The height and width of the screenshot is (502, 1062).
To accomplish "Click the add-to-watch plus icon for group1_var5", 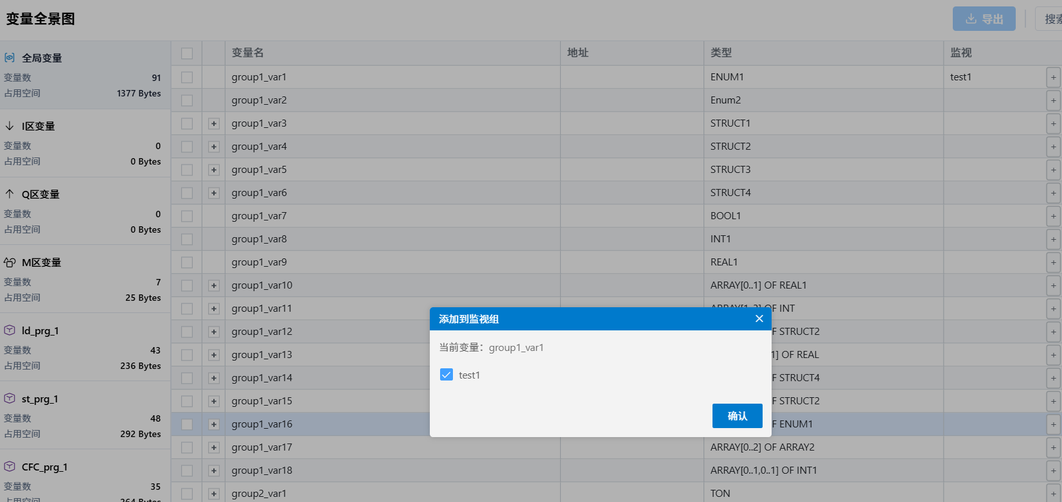I will [1053, 170].
